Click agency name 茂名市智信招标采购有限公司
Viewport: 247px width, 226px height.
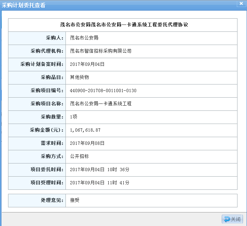pos(101,51)
